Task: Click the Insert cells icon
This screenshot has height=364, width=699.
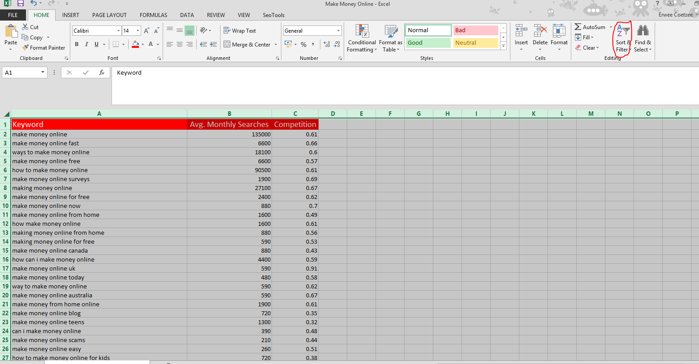Action: point(521,31)
